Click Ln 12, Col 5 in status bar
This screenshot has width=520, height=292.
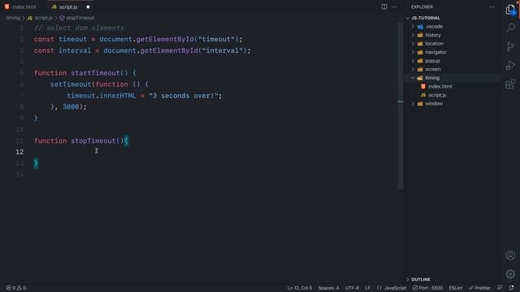[x=300, y=288]
